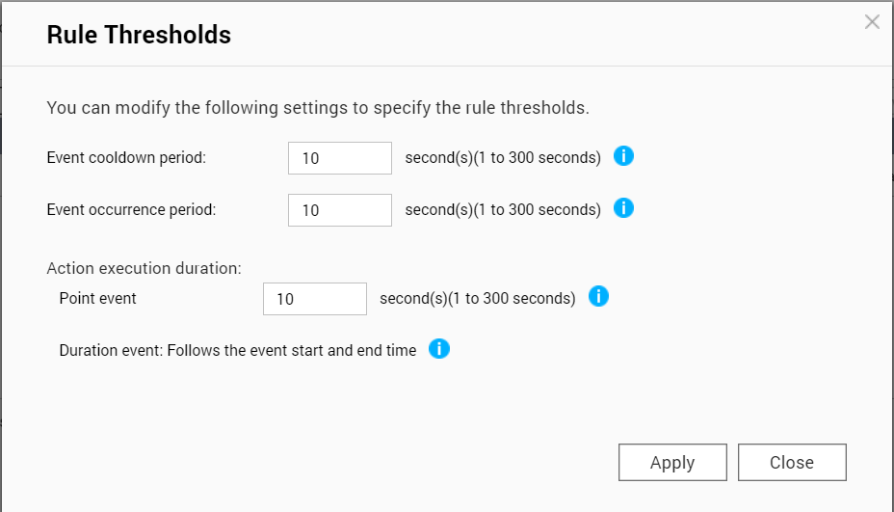Click the "You can modify the following settings" sentence
894x512 pixels.
tap(318, 108)
